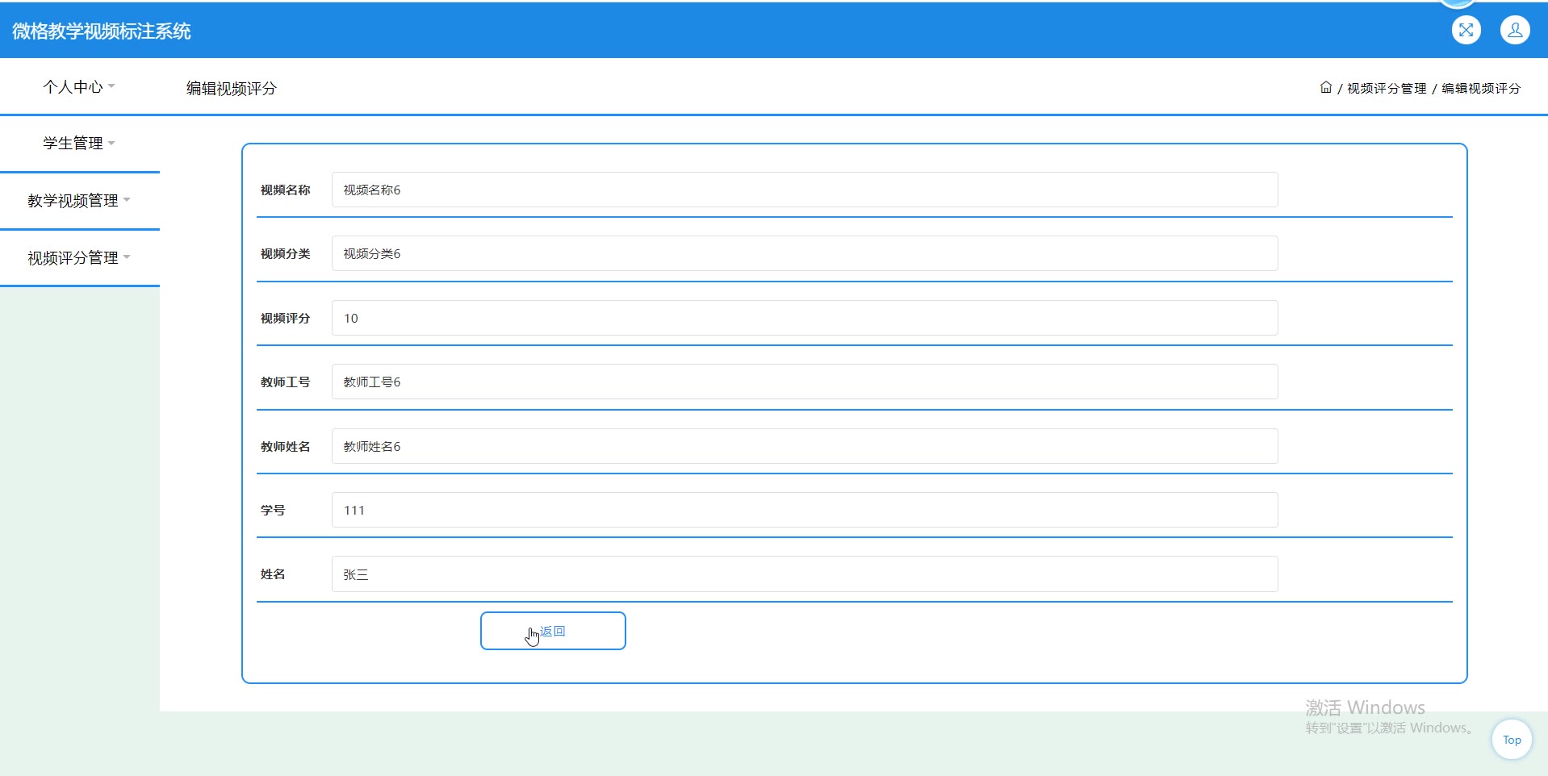1548x776 pixels.
Task: Go to home via breadcrumb house icon
Action: point(1325,87)
